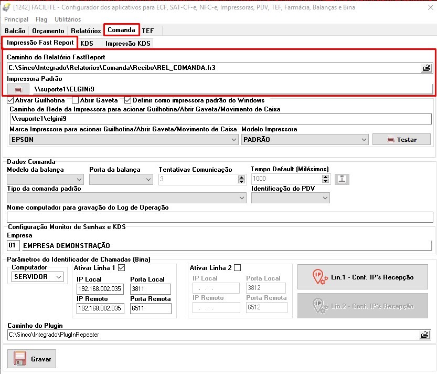Click the Gravar save button

coord(32,359)
